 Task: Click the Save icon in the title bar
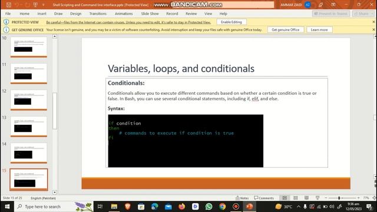click(9, 5)
